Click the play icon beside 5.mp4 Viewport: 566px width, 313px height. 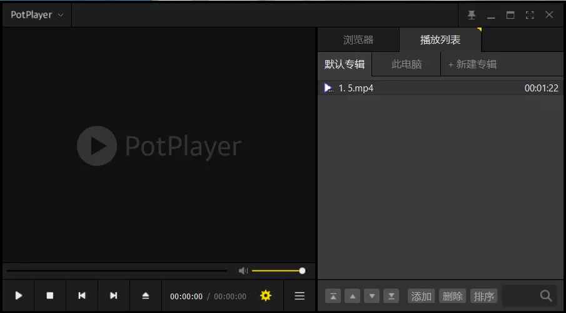(328, 88)
